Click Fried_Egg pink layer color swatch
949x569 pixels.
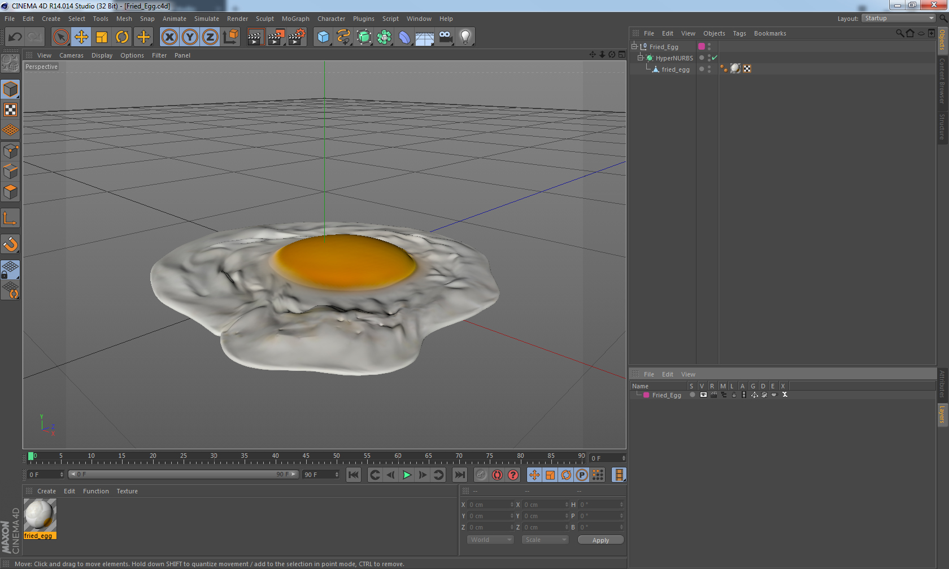[x=702, y=46]
